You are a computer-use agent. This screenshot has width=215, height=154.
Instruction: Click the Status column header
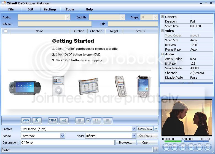(140, 31)
